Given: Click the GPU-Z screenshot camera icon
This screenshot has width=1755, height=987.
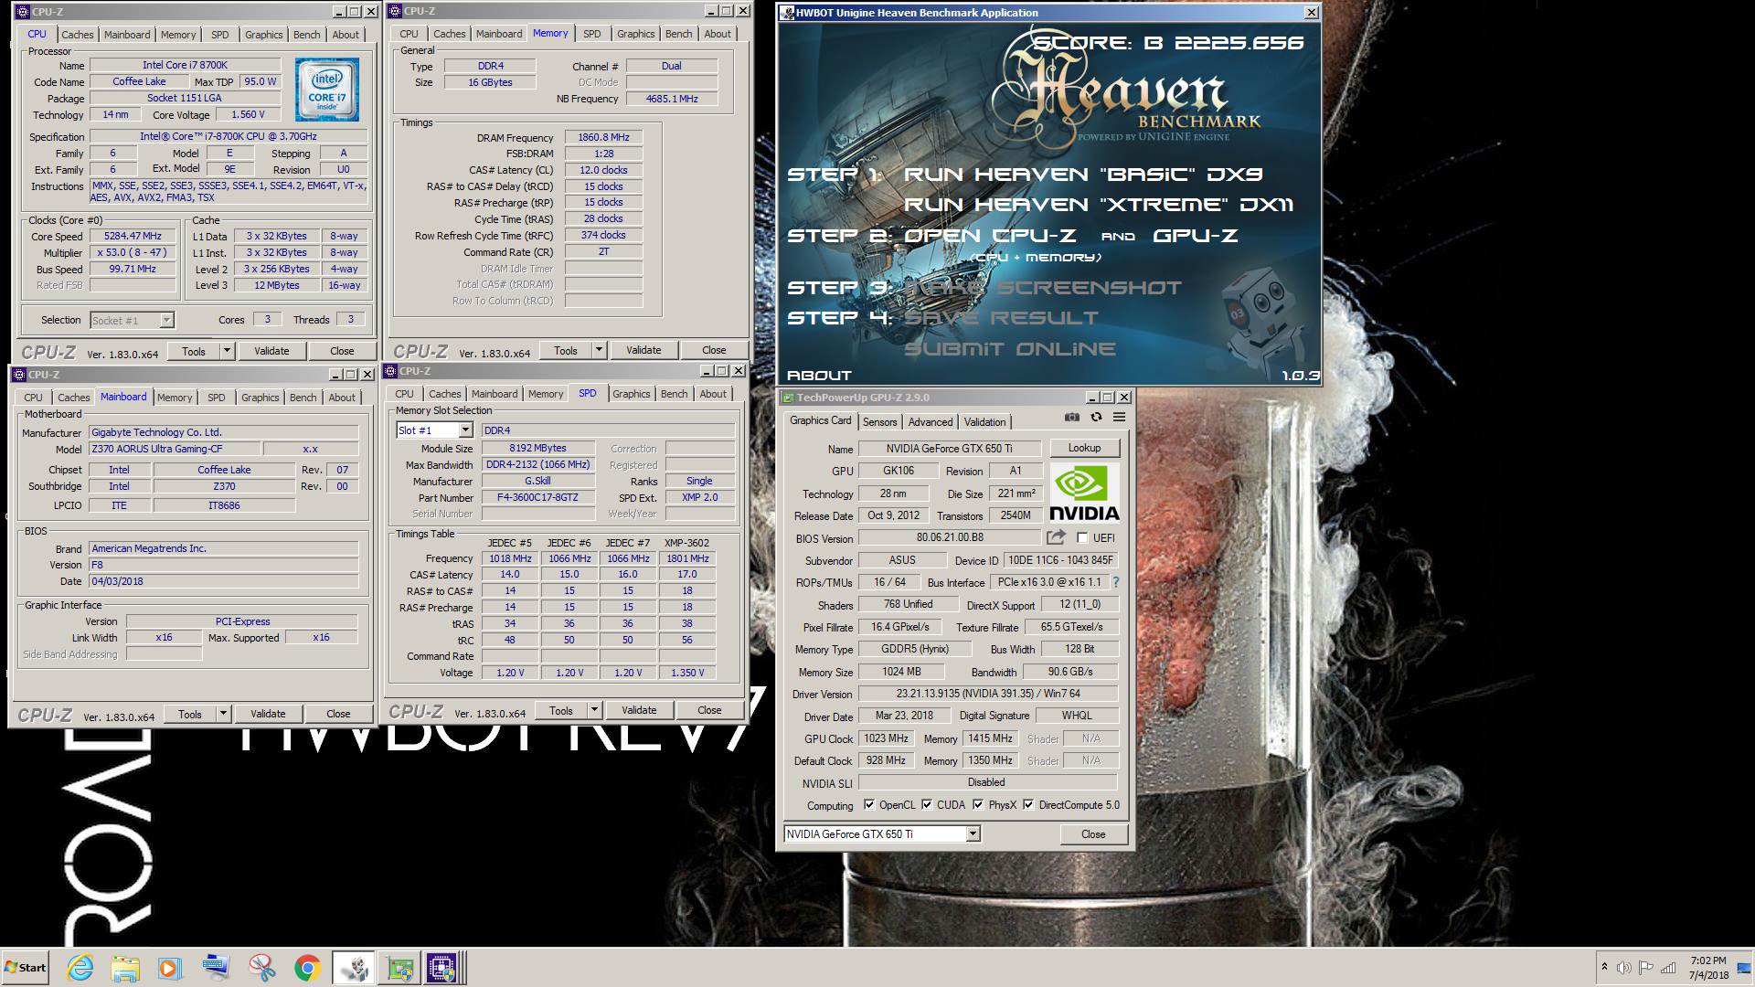Looking at the screenshot, I should coord(1072,418).
